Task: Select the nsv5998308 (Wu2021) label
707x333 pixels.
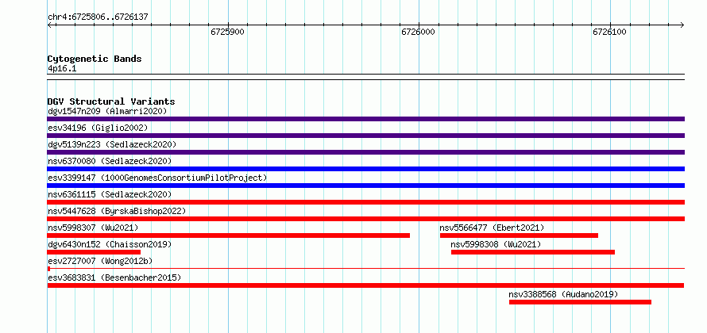Action: pos(496,244)
